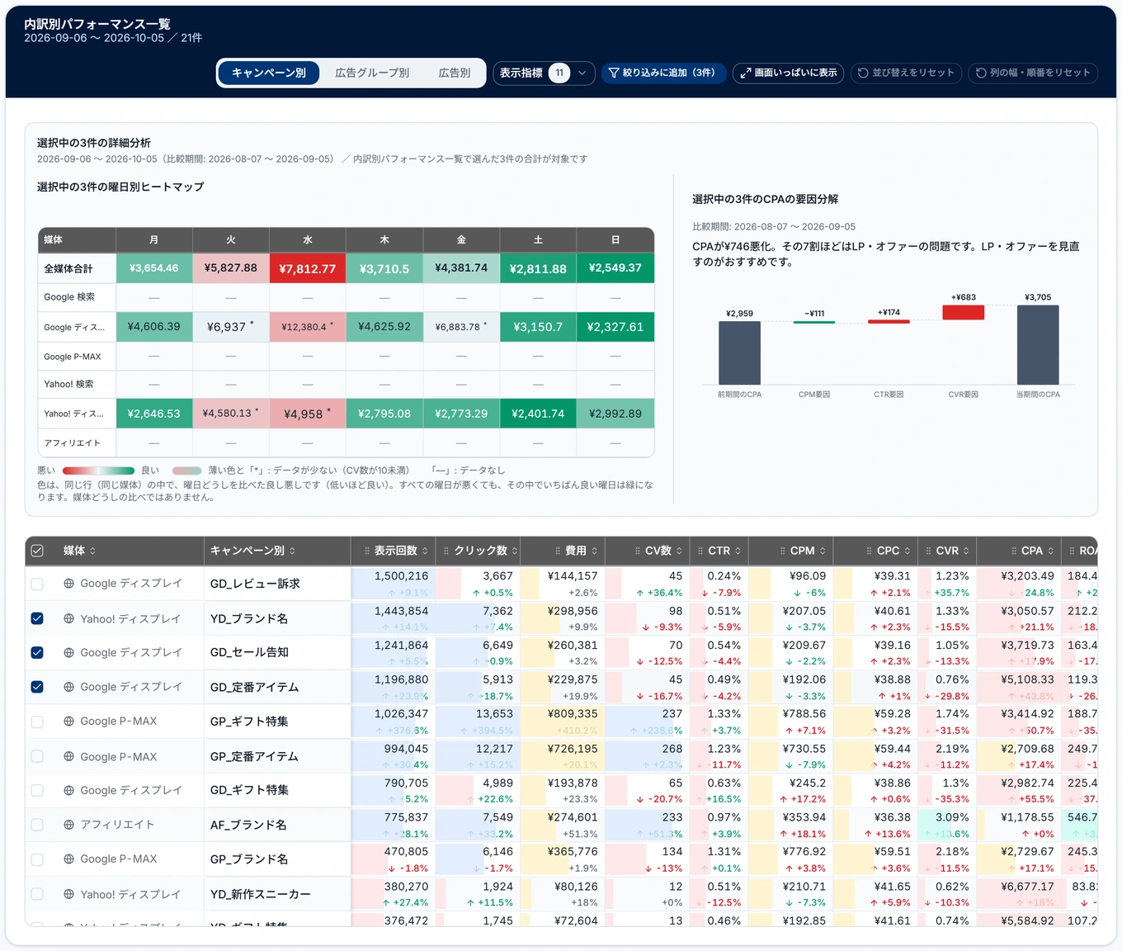Screen dimensions: 1122x951
Task: Check the GD_レビュー訴求 row checkbox
Action: [37, 584]
